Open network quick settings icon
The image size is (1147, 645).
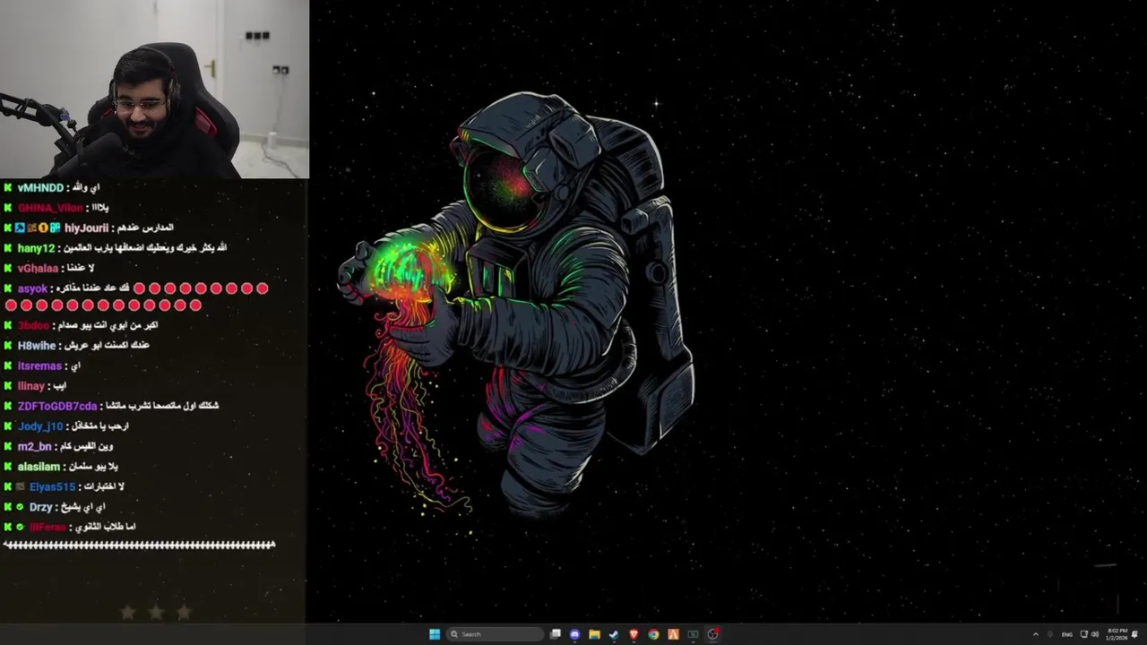(1084, 633)
